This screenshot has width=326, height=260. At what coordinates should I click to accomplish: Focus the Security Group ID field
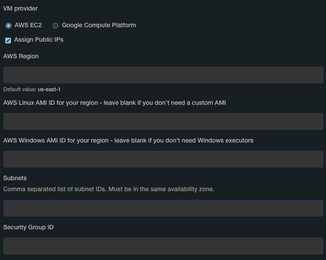click(163, 246)
